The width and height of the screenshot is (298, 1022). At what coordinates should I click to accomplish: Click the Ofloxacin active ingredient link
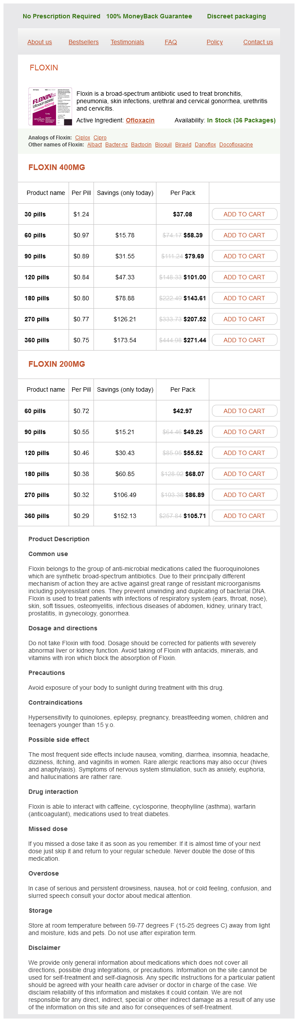point(140,120)
